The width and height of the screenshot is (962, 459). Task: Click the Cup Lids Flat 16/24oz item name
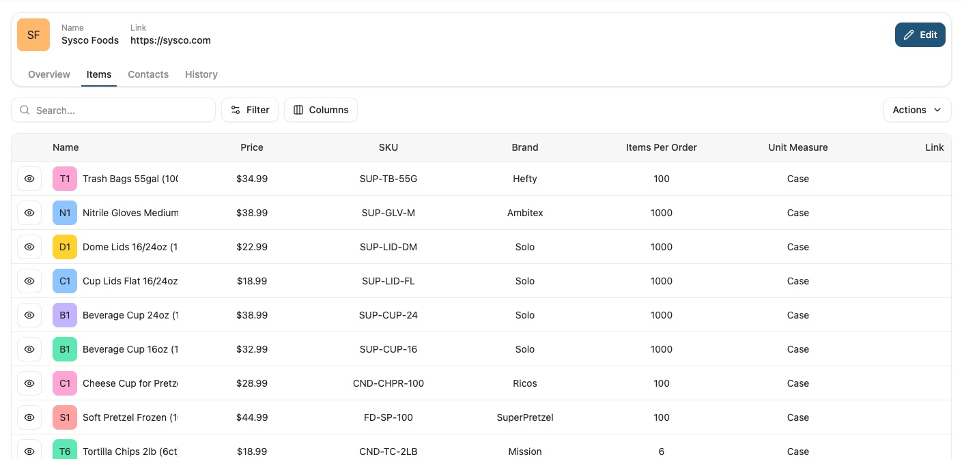click(x=130, y=281)
